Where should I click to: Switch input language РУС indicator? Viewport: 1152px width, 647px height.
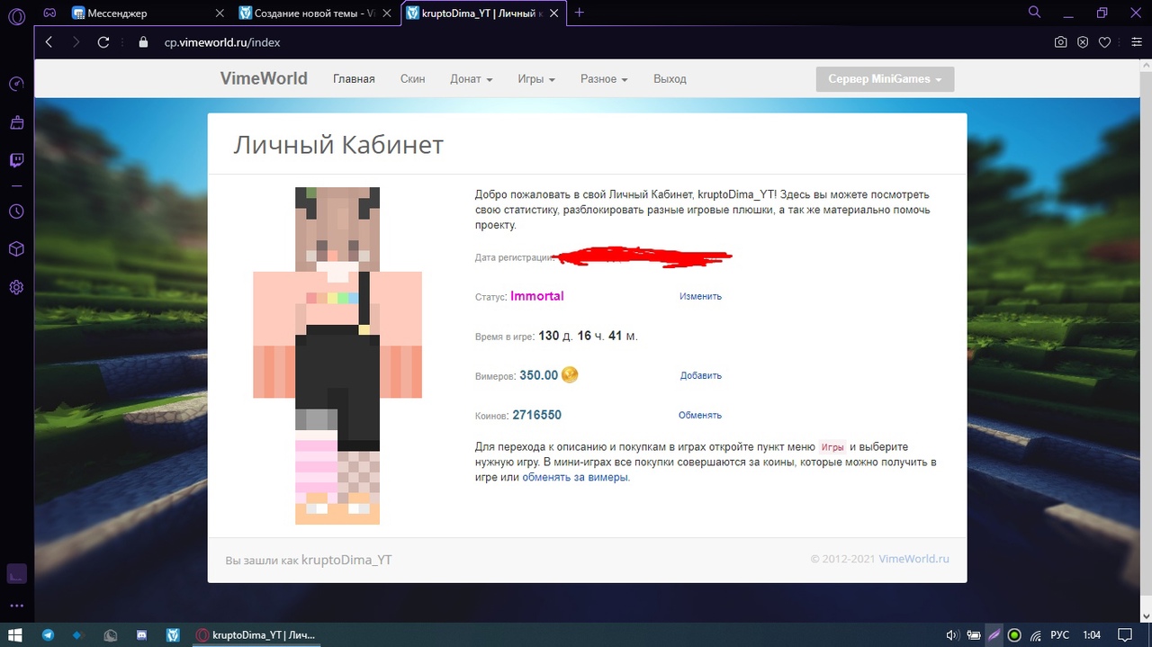point(1061,635)
